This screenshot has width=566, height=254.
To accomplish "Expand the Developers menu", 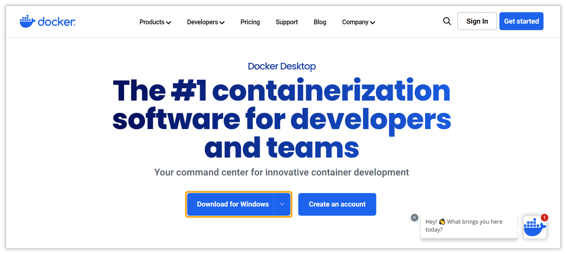I will click(206, 22).
